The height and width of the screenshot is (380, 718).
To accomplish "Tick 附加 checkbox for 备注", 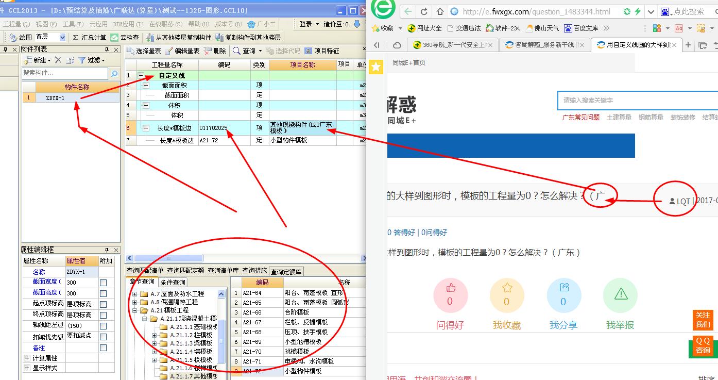I will coord(103,348).
